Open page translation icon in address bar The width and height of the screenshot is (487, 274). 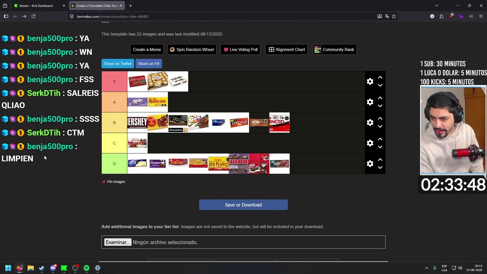387,16
